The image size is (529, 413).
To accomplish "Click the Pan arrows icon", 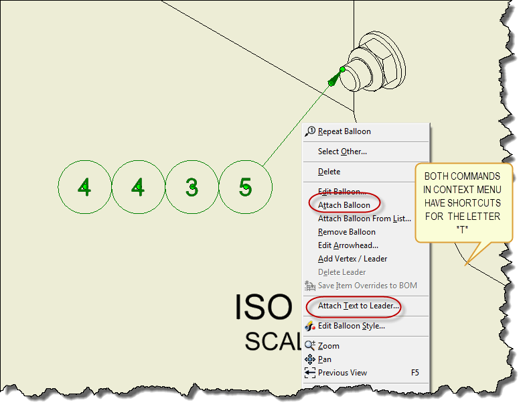I will point(310,359).
